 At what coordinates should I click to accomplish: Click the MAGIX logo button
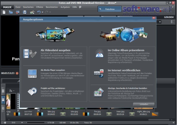[7, 7]
